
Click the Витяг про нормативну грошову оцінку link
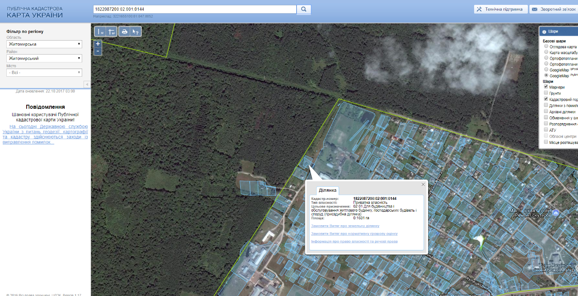click(354, 234)
